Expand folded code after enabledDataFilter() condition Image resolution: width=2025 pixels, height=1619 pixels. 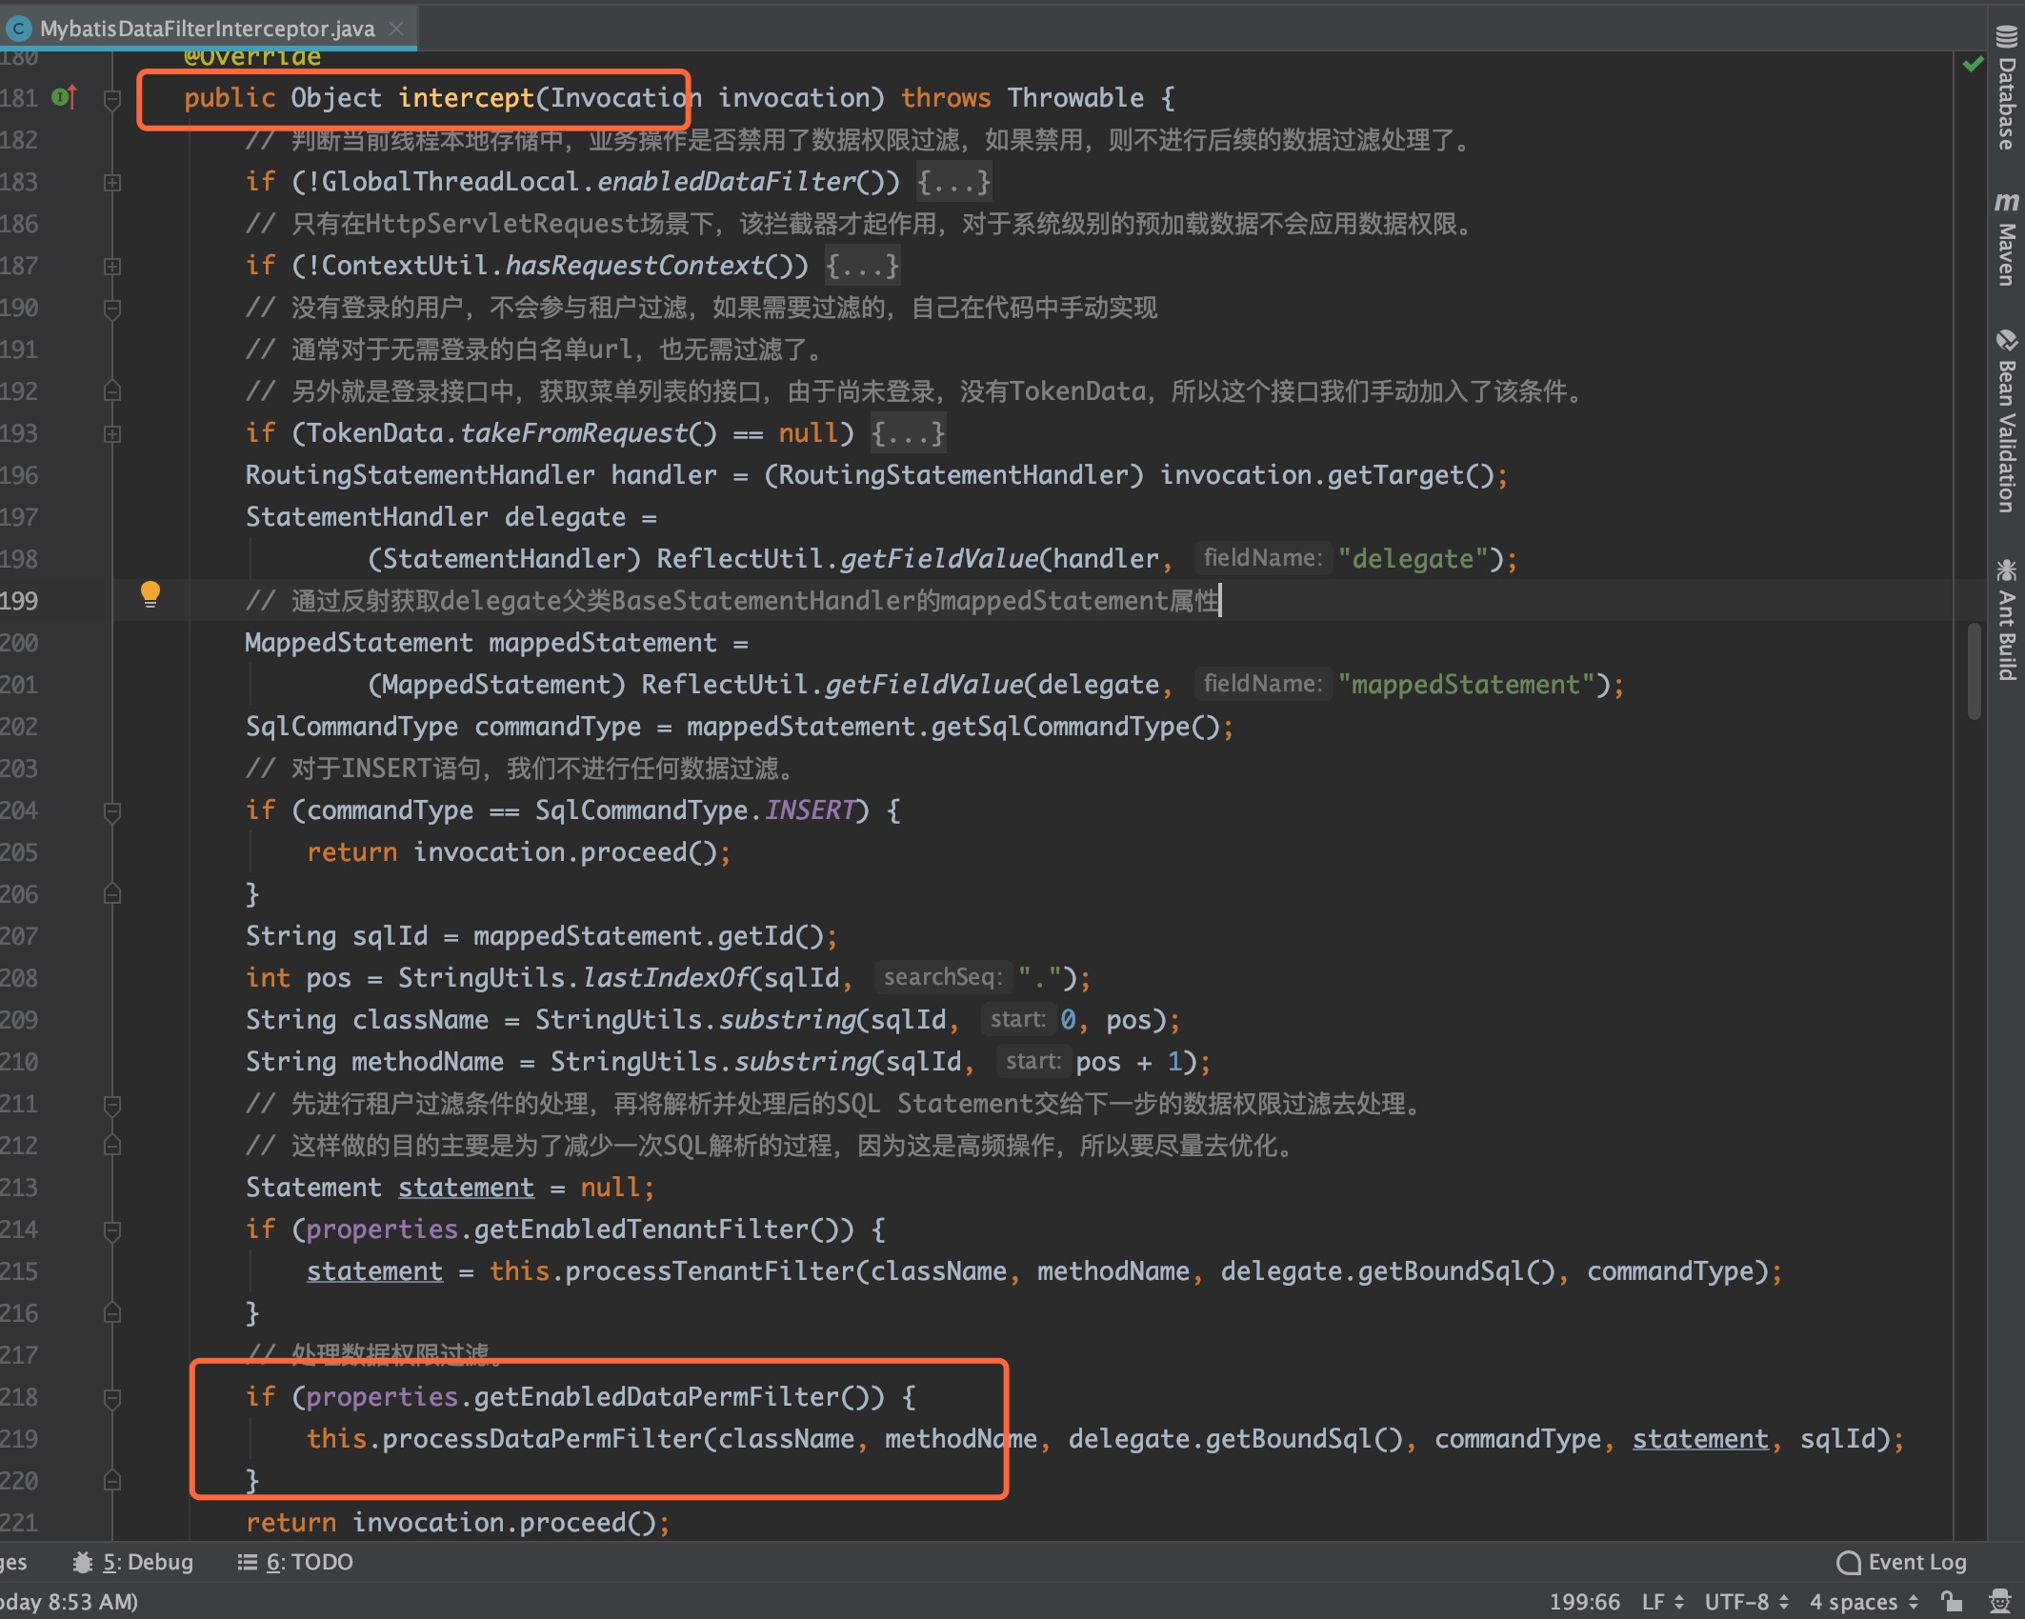(x=953, y=182)
